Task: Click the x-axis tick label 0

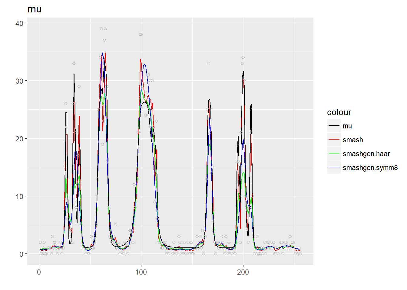Action: (39, 272)
